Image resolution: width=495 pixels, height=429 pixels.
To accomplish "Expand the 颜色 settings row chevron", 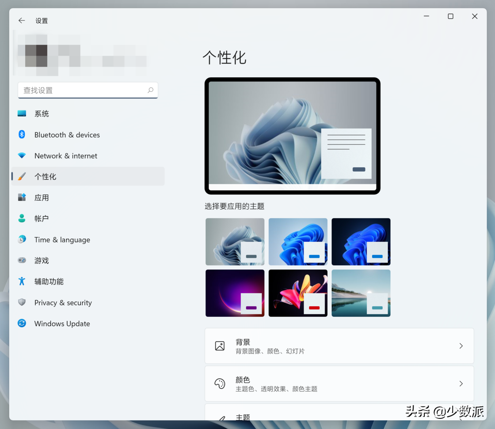I will coord(461,384).
